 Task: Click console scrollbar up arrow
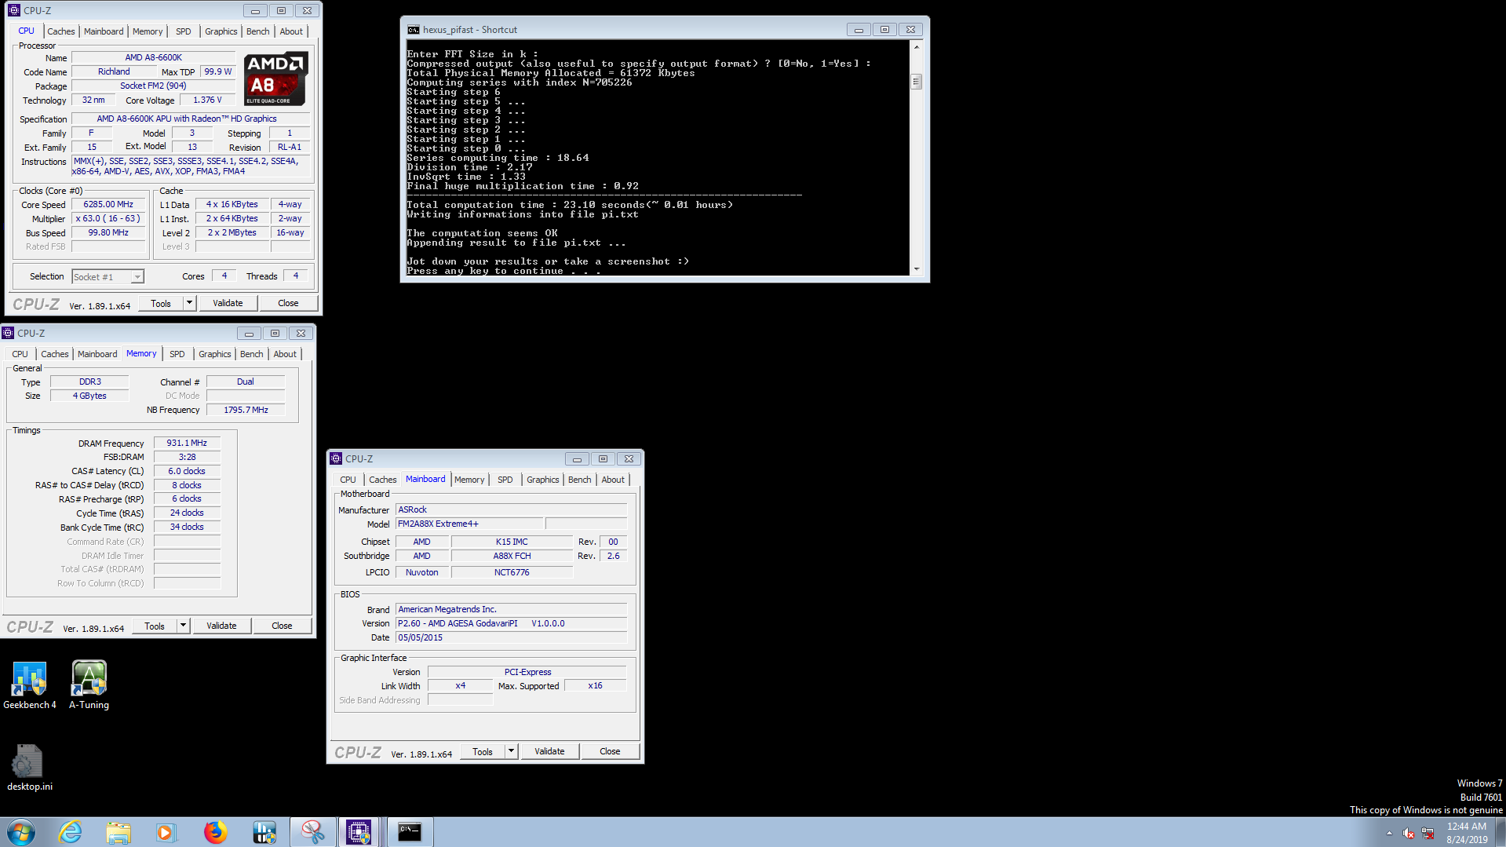point(916,47)
